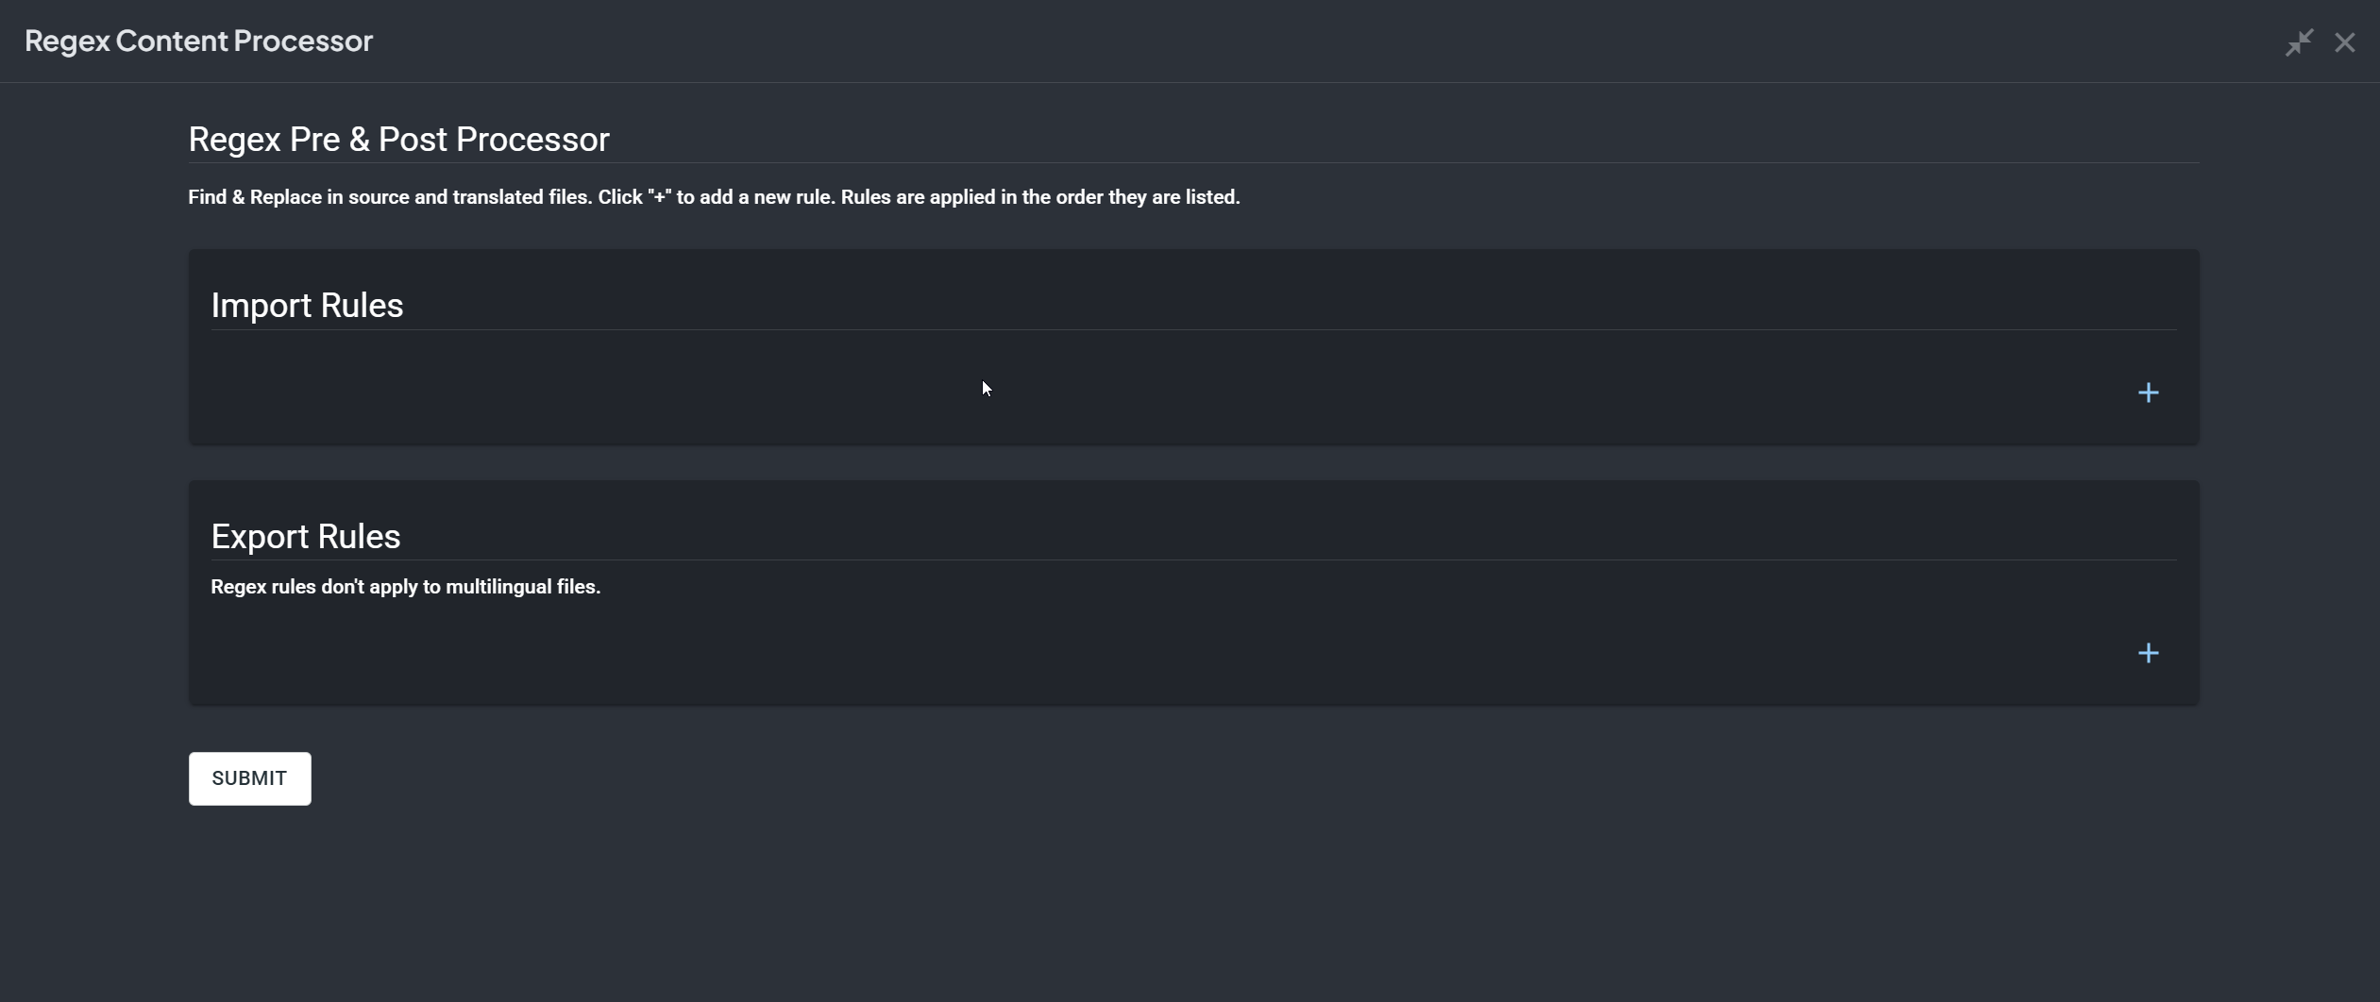This screenshot has width=2380, height=1002.
Task: Click the empty dialog header bar
Action: click(1227, 41)
